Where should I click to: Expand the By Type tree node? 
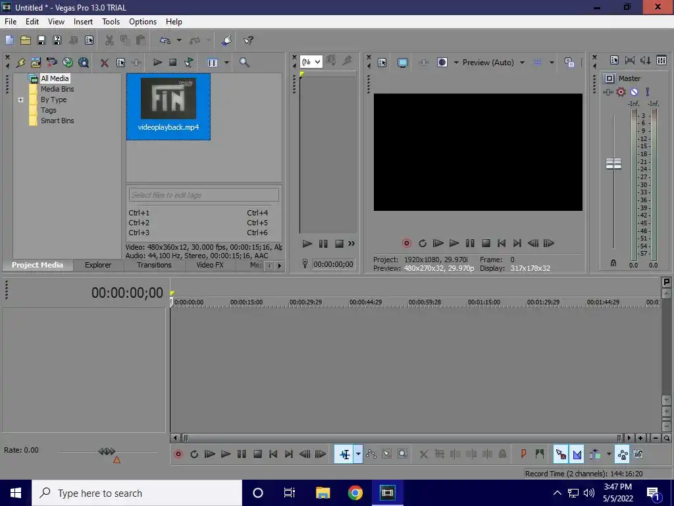point(20,100)
